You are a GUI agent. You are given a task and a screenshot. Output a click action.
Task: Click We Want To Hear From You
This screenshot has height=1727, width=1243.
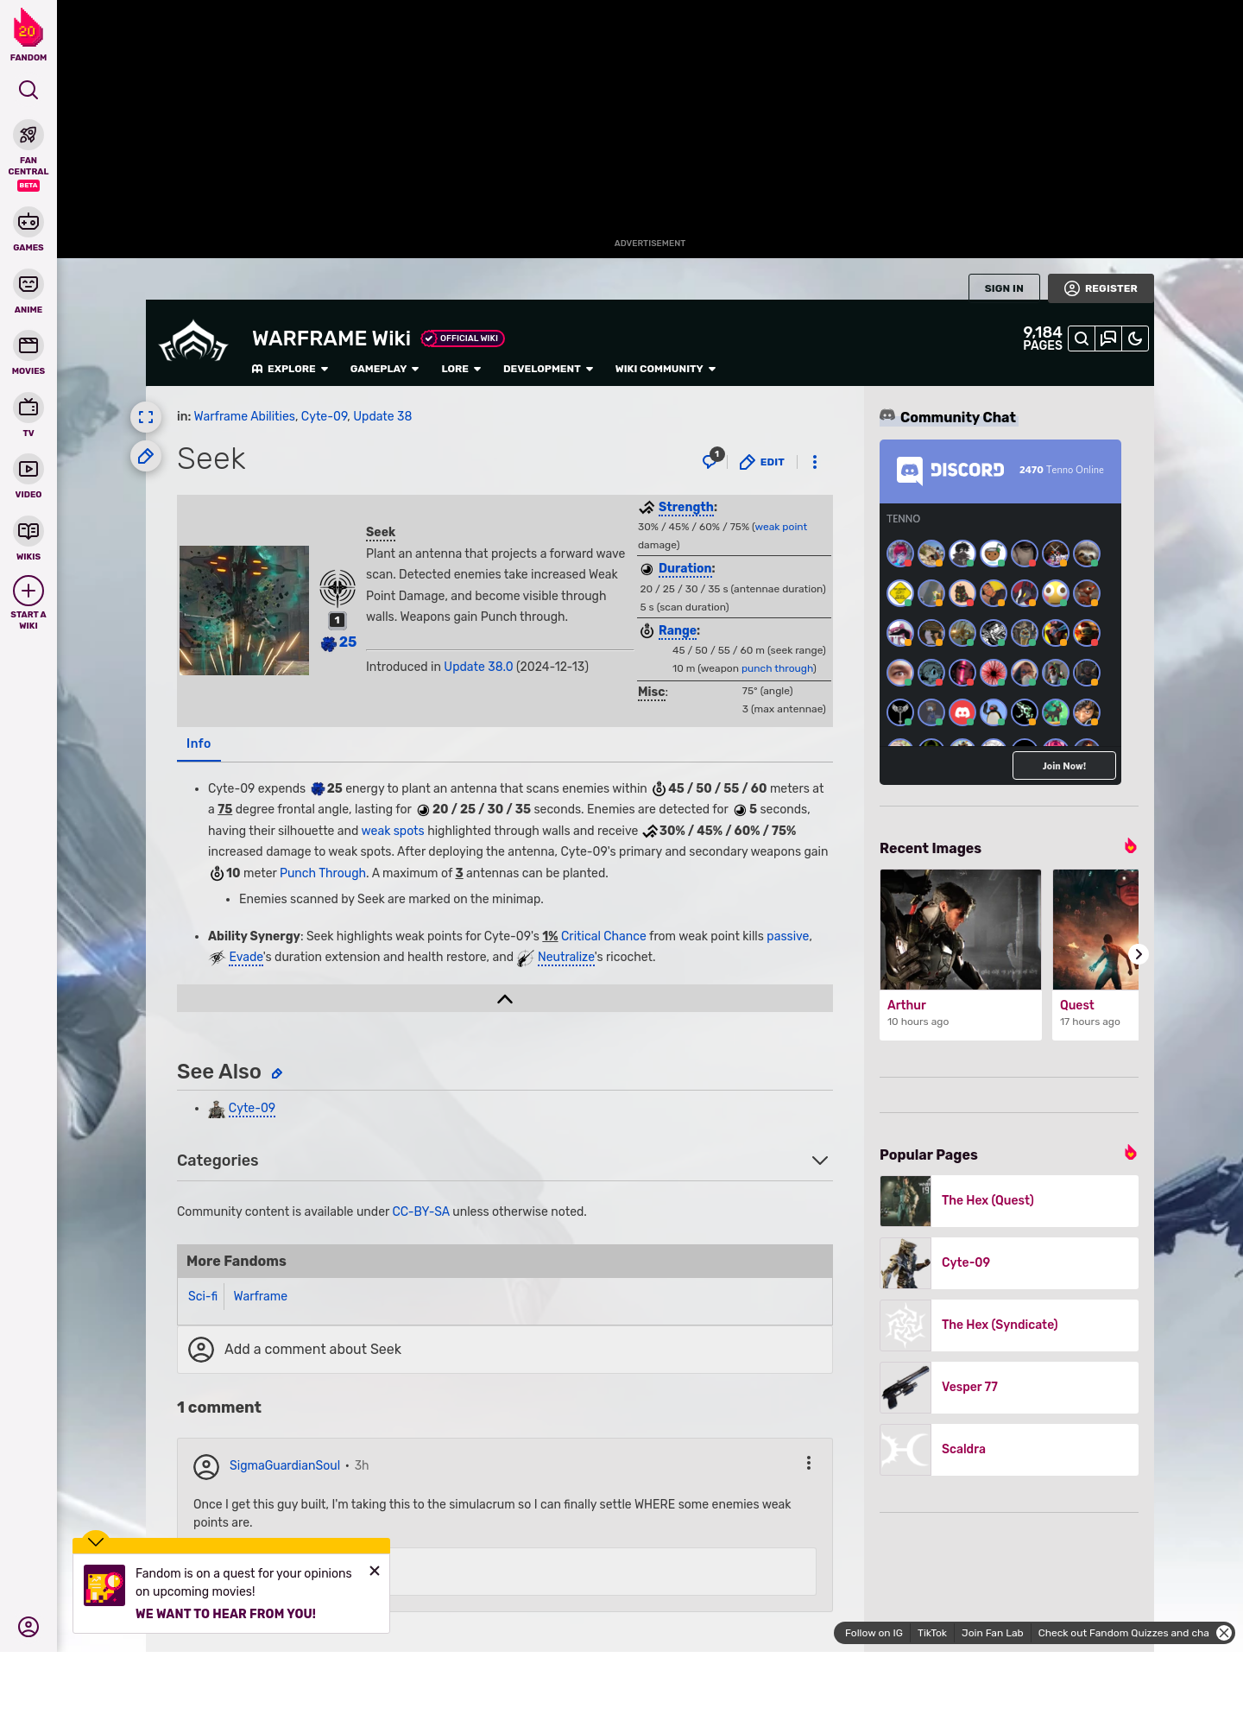pyautogui.click(x=225, y=1614)
